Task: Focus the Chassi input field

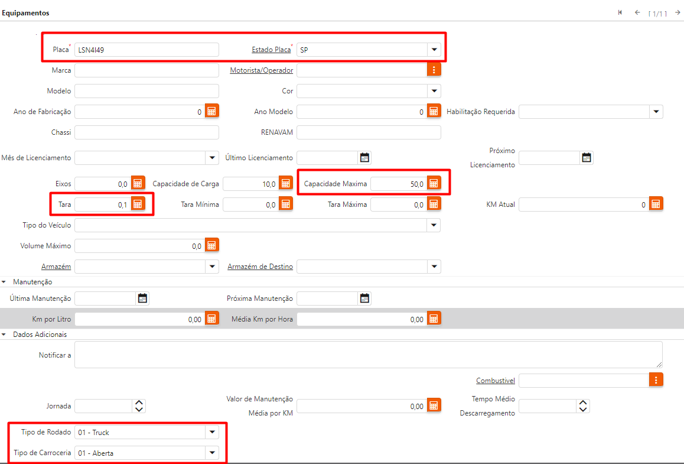Action: 146,132
